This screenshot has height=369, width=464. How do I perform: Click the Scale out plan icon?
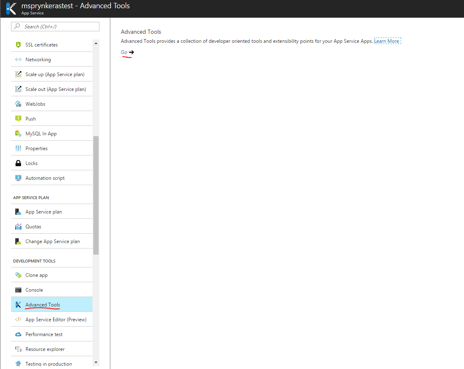[x=18, y=89]
